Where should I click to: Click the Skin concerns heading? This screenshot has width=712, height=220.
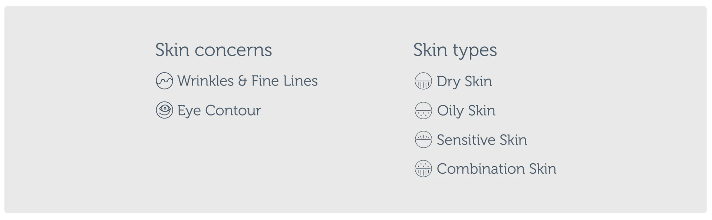tap(214, 50)
